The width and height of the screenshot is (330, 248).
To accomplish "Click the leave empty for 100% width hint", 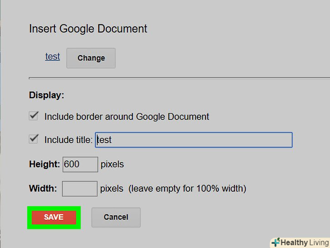I will [x=187, y=188].
